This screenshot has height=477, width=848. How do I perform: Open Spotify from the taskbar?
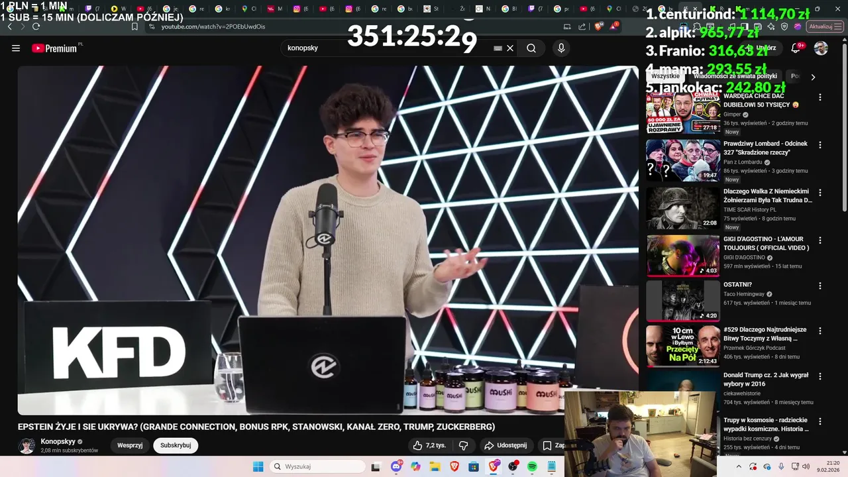pos(532,466)
